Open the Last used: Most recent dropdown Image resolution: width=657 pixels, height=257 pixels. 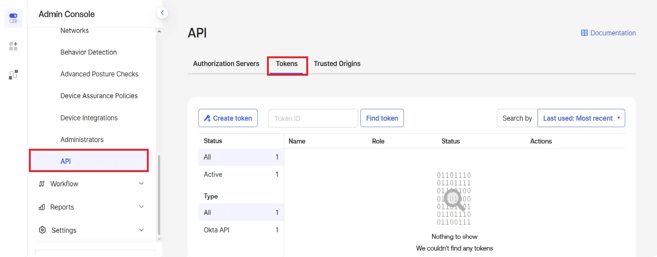coord(581,118)
